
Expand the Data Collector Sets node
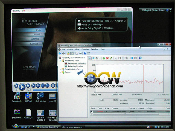point(60,69)
